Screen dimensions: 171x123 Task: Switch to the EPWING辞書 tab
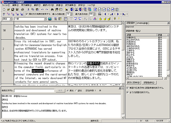click(x=142, y=23)
